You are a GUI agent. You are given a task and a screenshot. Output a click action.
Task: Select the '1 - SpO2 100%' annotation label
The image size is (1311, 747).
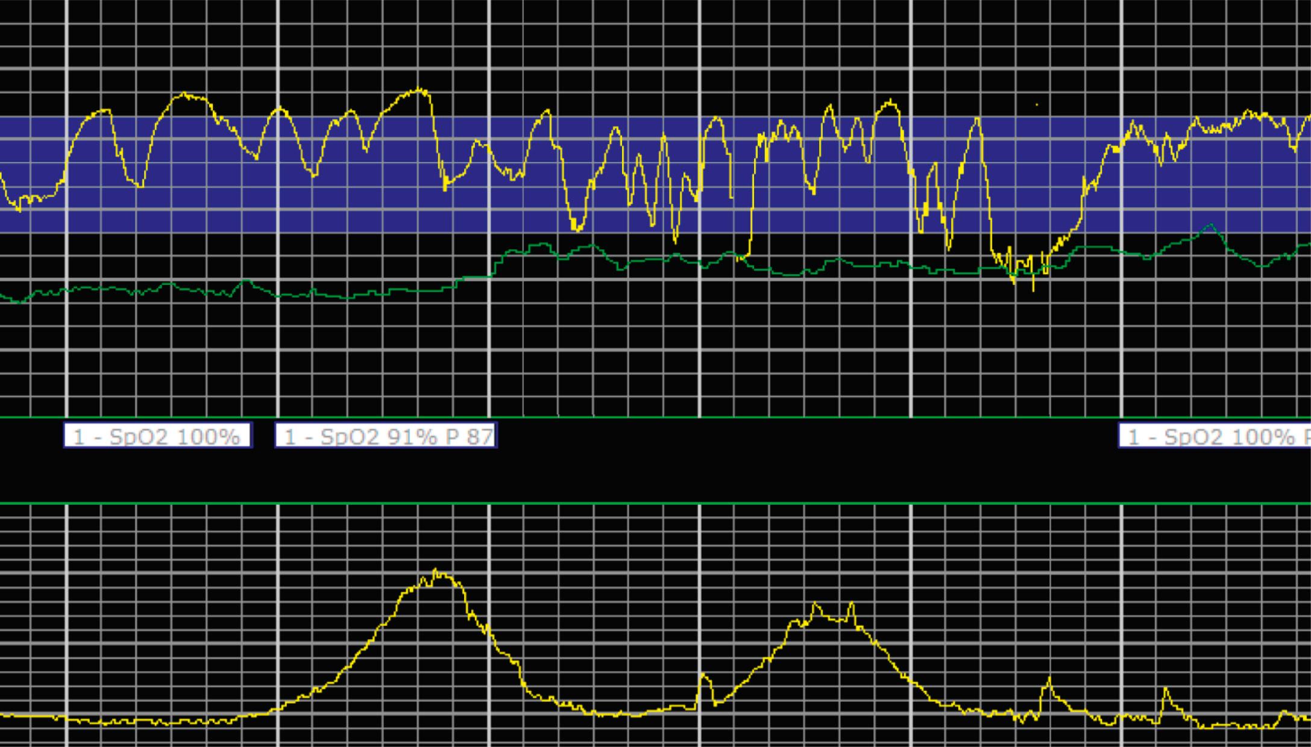pos(158,436)
